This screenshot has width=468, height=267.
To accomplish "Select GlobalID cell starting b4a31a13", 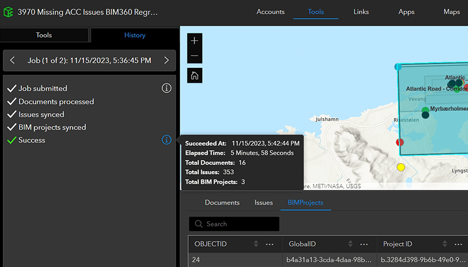I will point(330,260).
